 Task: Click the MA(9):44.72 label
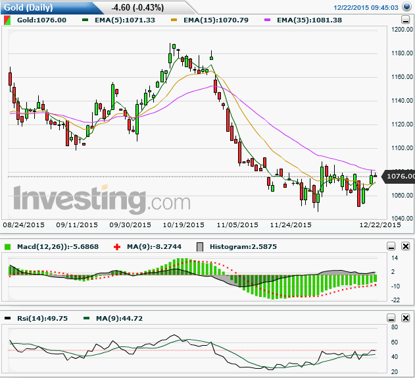[x=119, y=318]
